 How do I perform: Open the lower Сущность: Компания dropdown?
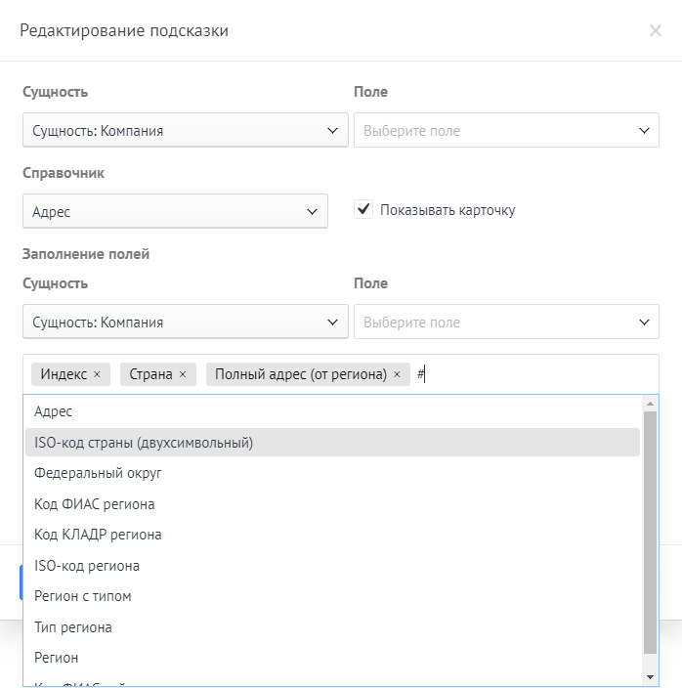pyautogui.click(x=185, y=322)
